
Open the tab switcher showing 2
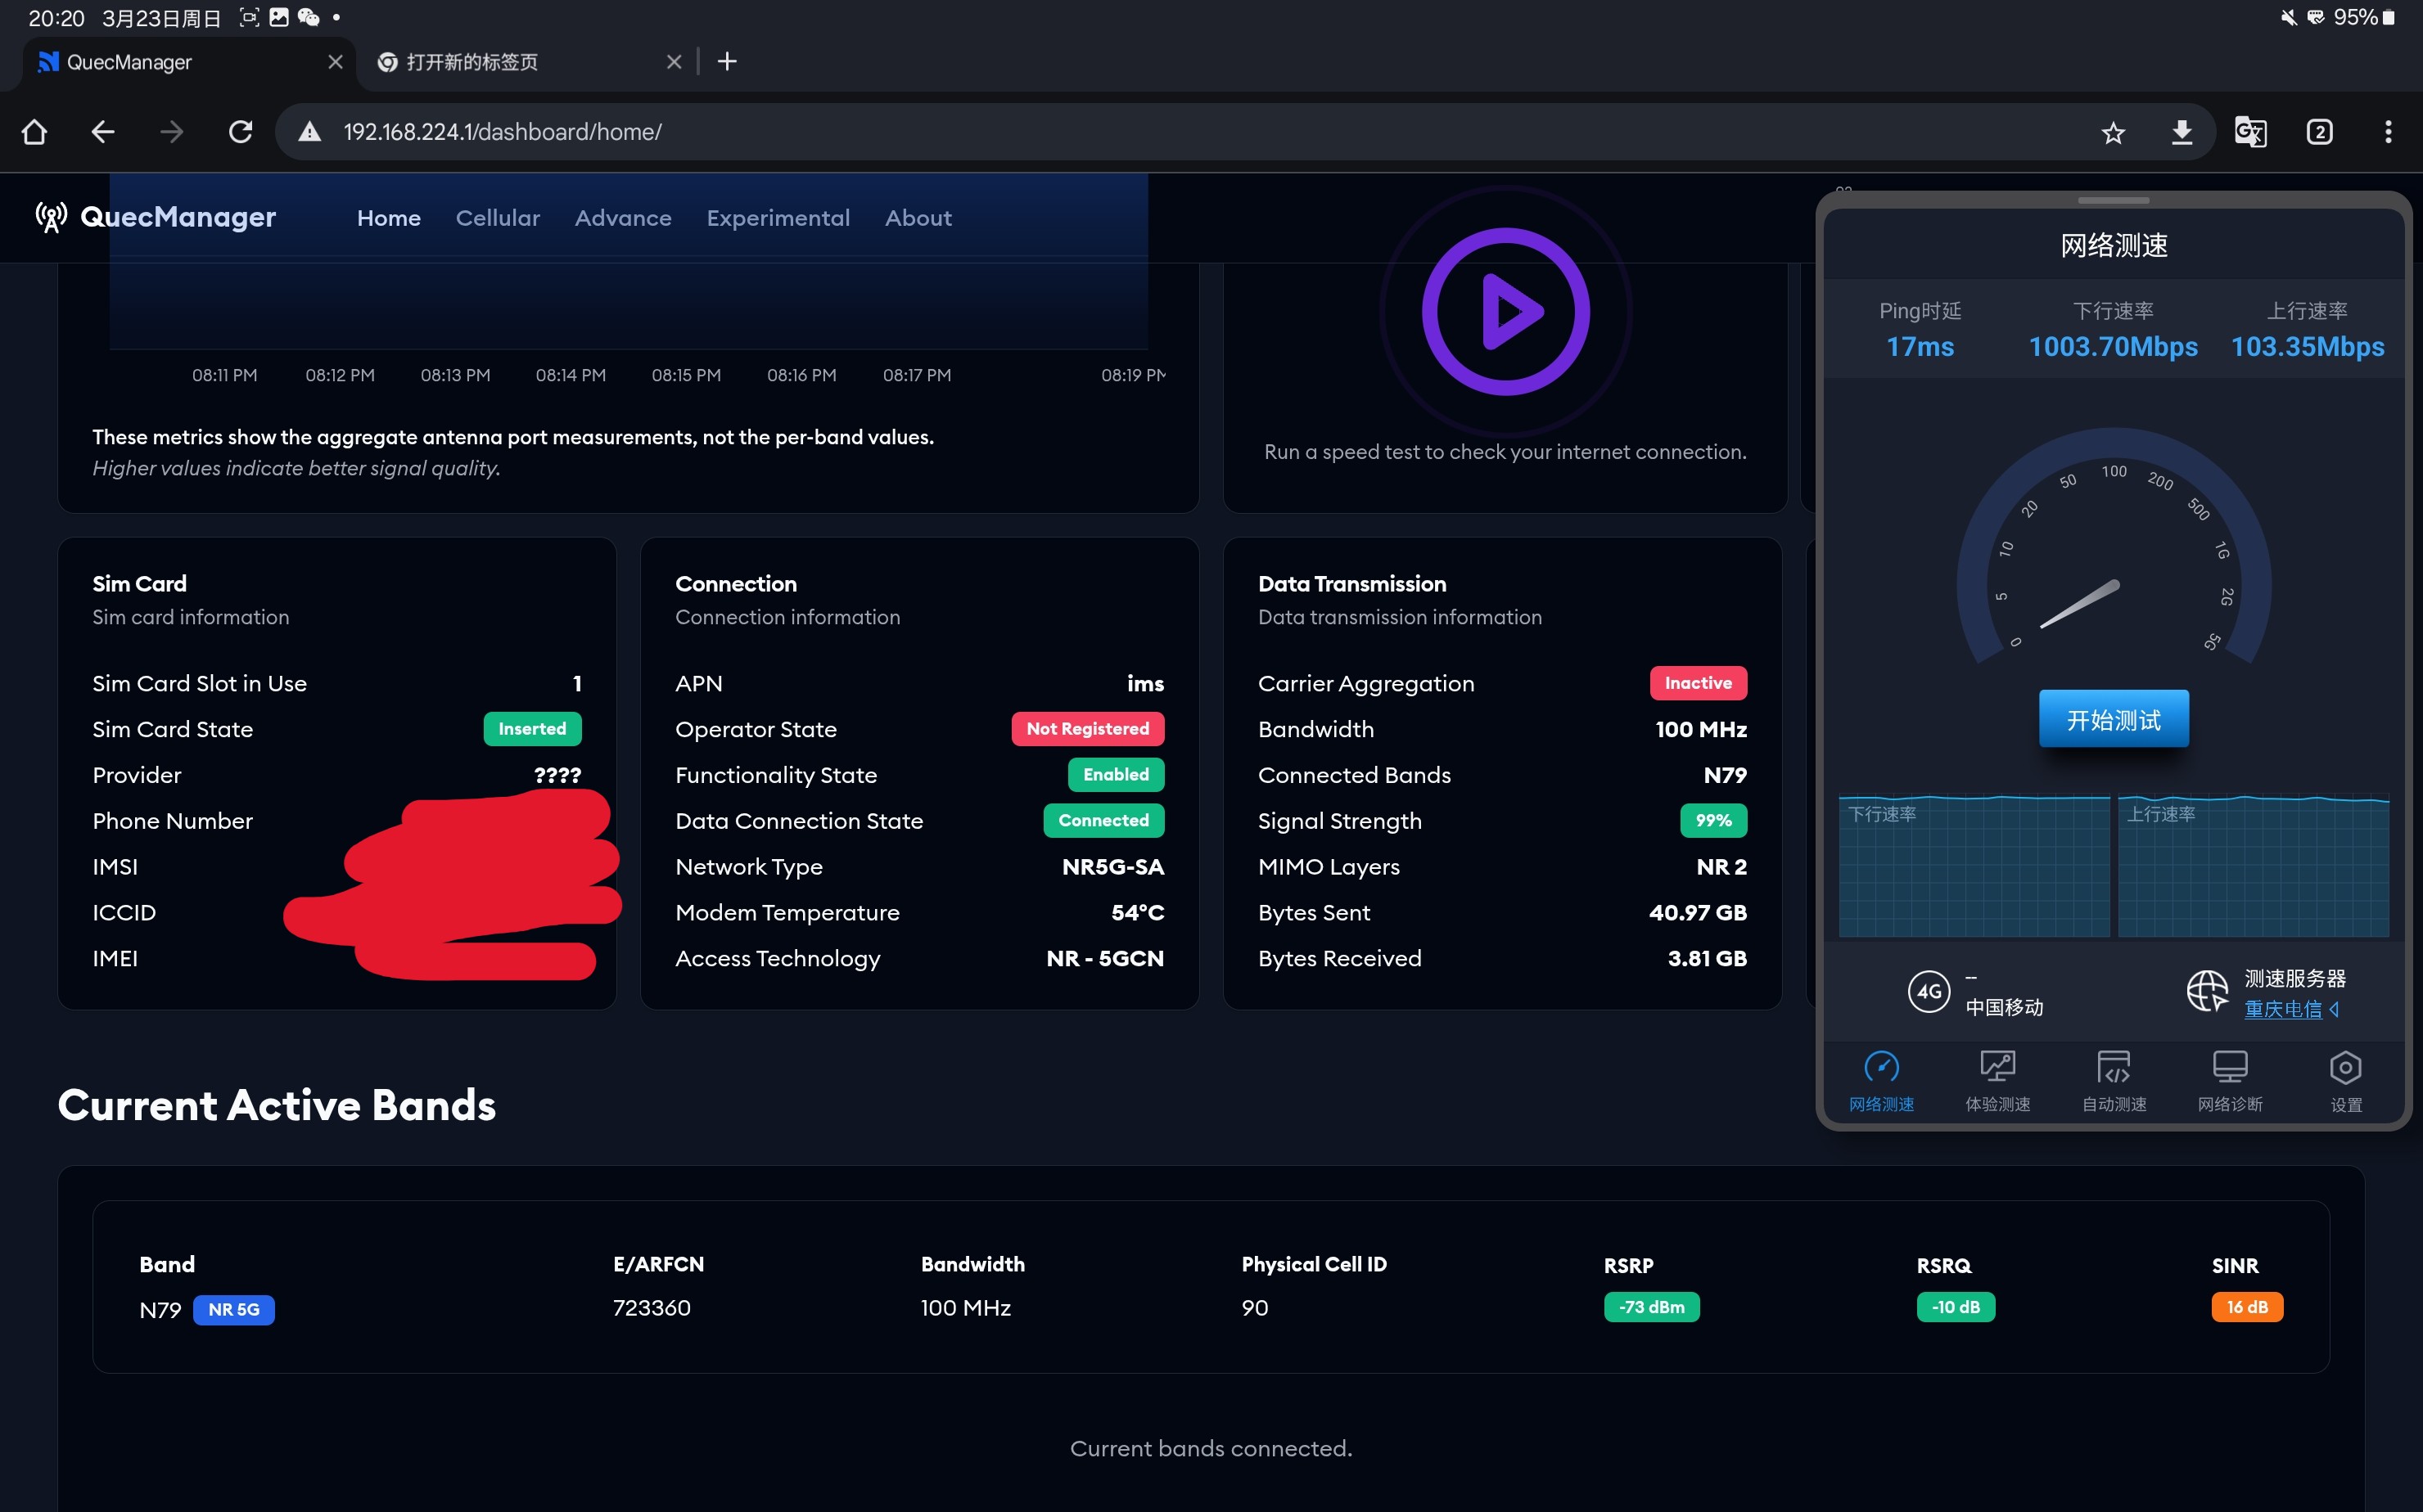point(2319,132)
